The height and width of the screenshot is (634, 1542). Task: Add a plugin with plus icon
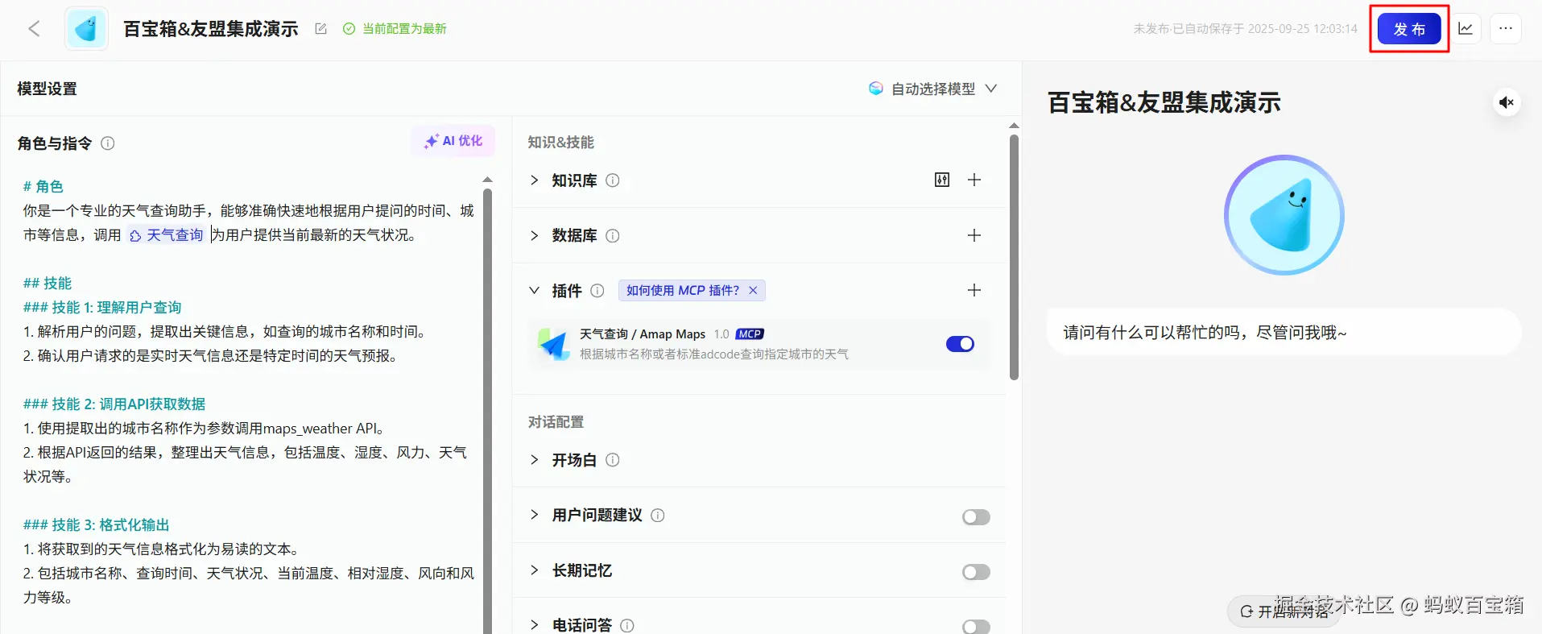[x=974, y=290]
